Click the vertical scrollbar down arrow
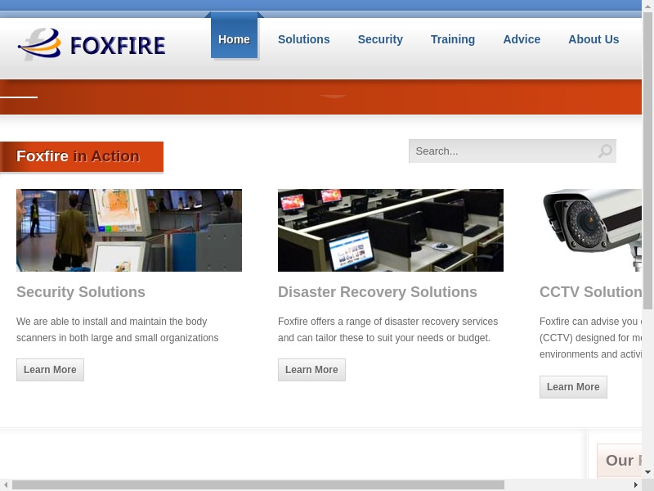654x491 pixels. [x=647, y=472]
